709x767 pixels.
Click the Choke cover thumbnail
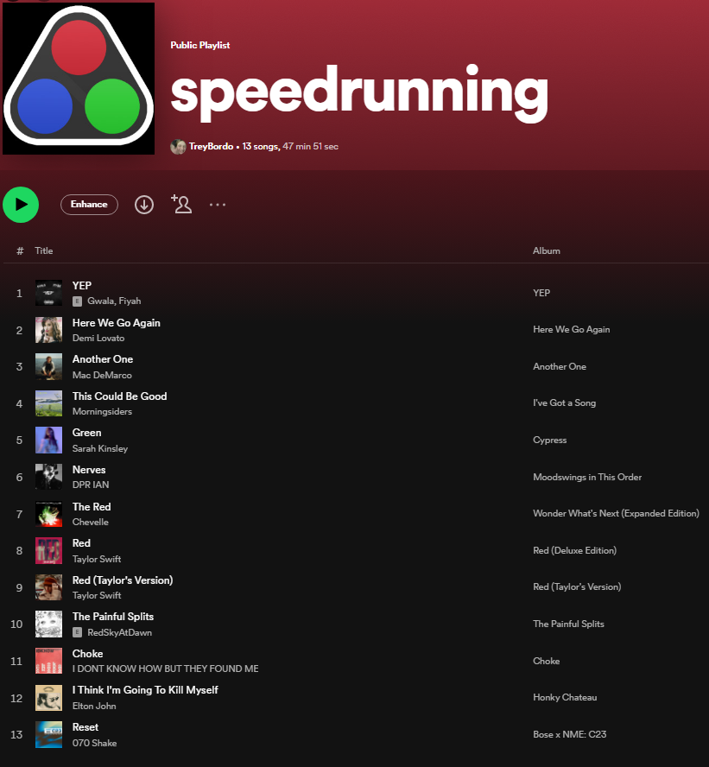[49, 661]
